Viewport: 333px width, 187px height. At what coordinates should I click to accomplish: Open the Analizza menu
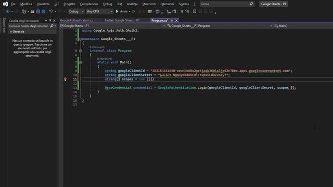[132, 4]
